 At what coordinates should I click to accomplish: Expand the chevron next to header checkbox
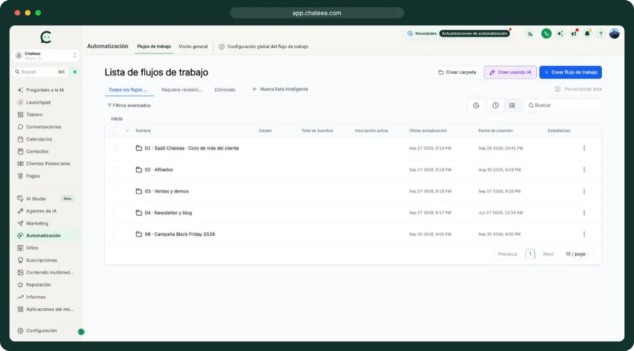tap(127, 131)
